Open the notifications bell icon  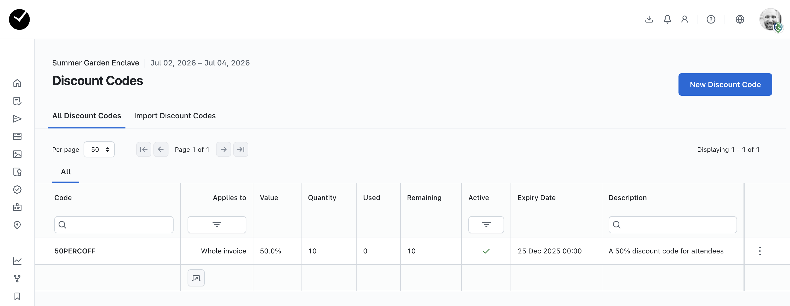(667, 19)
